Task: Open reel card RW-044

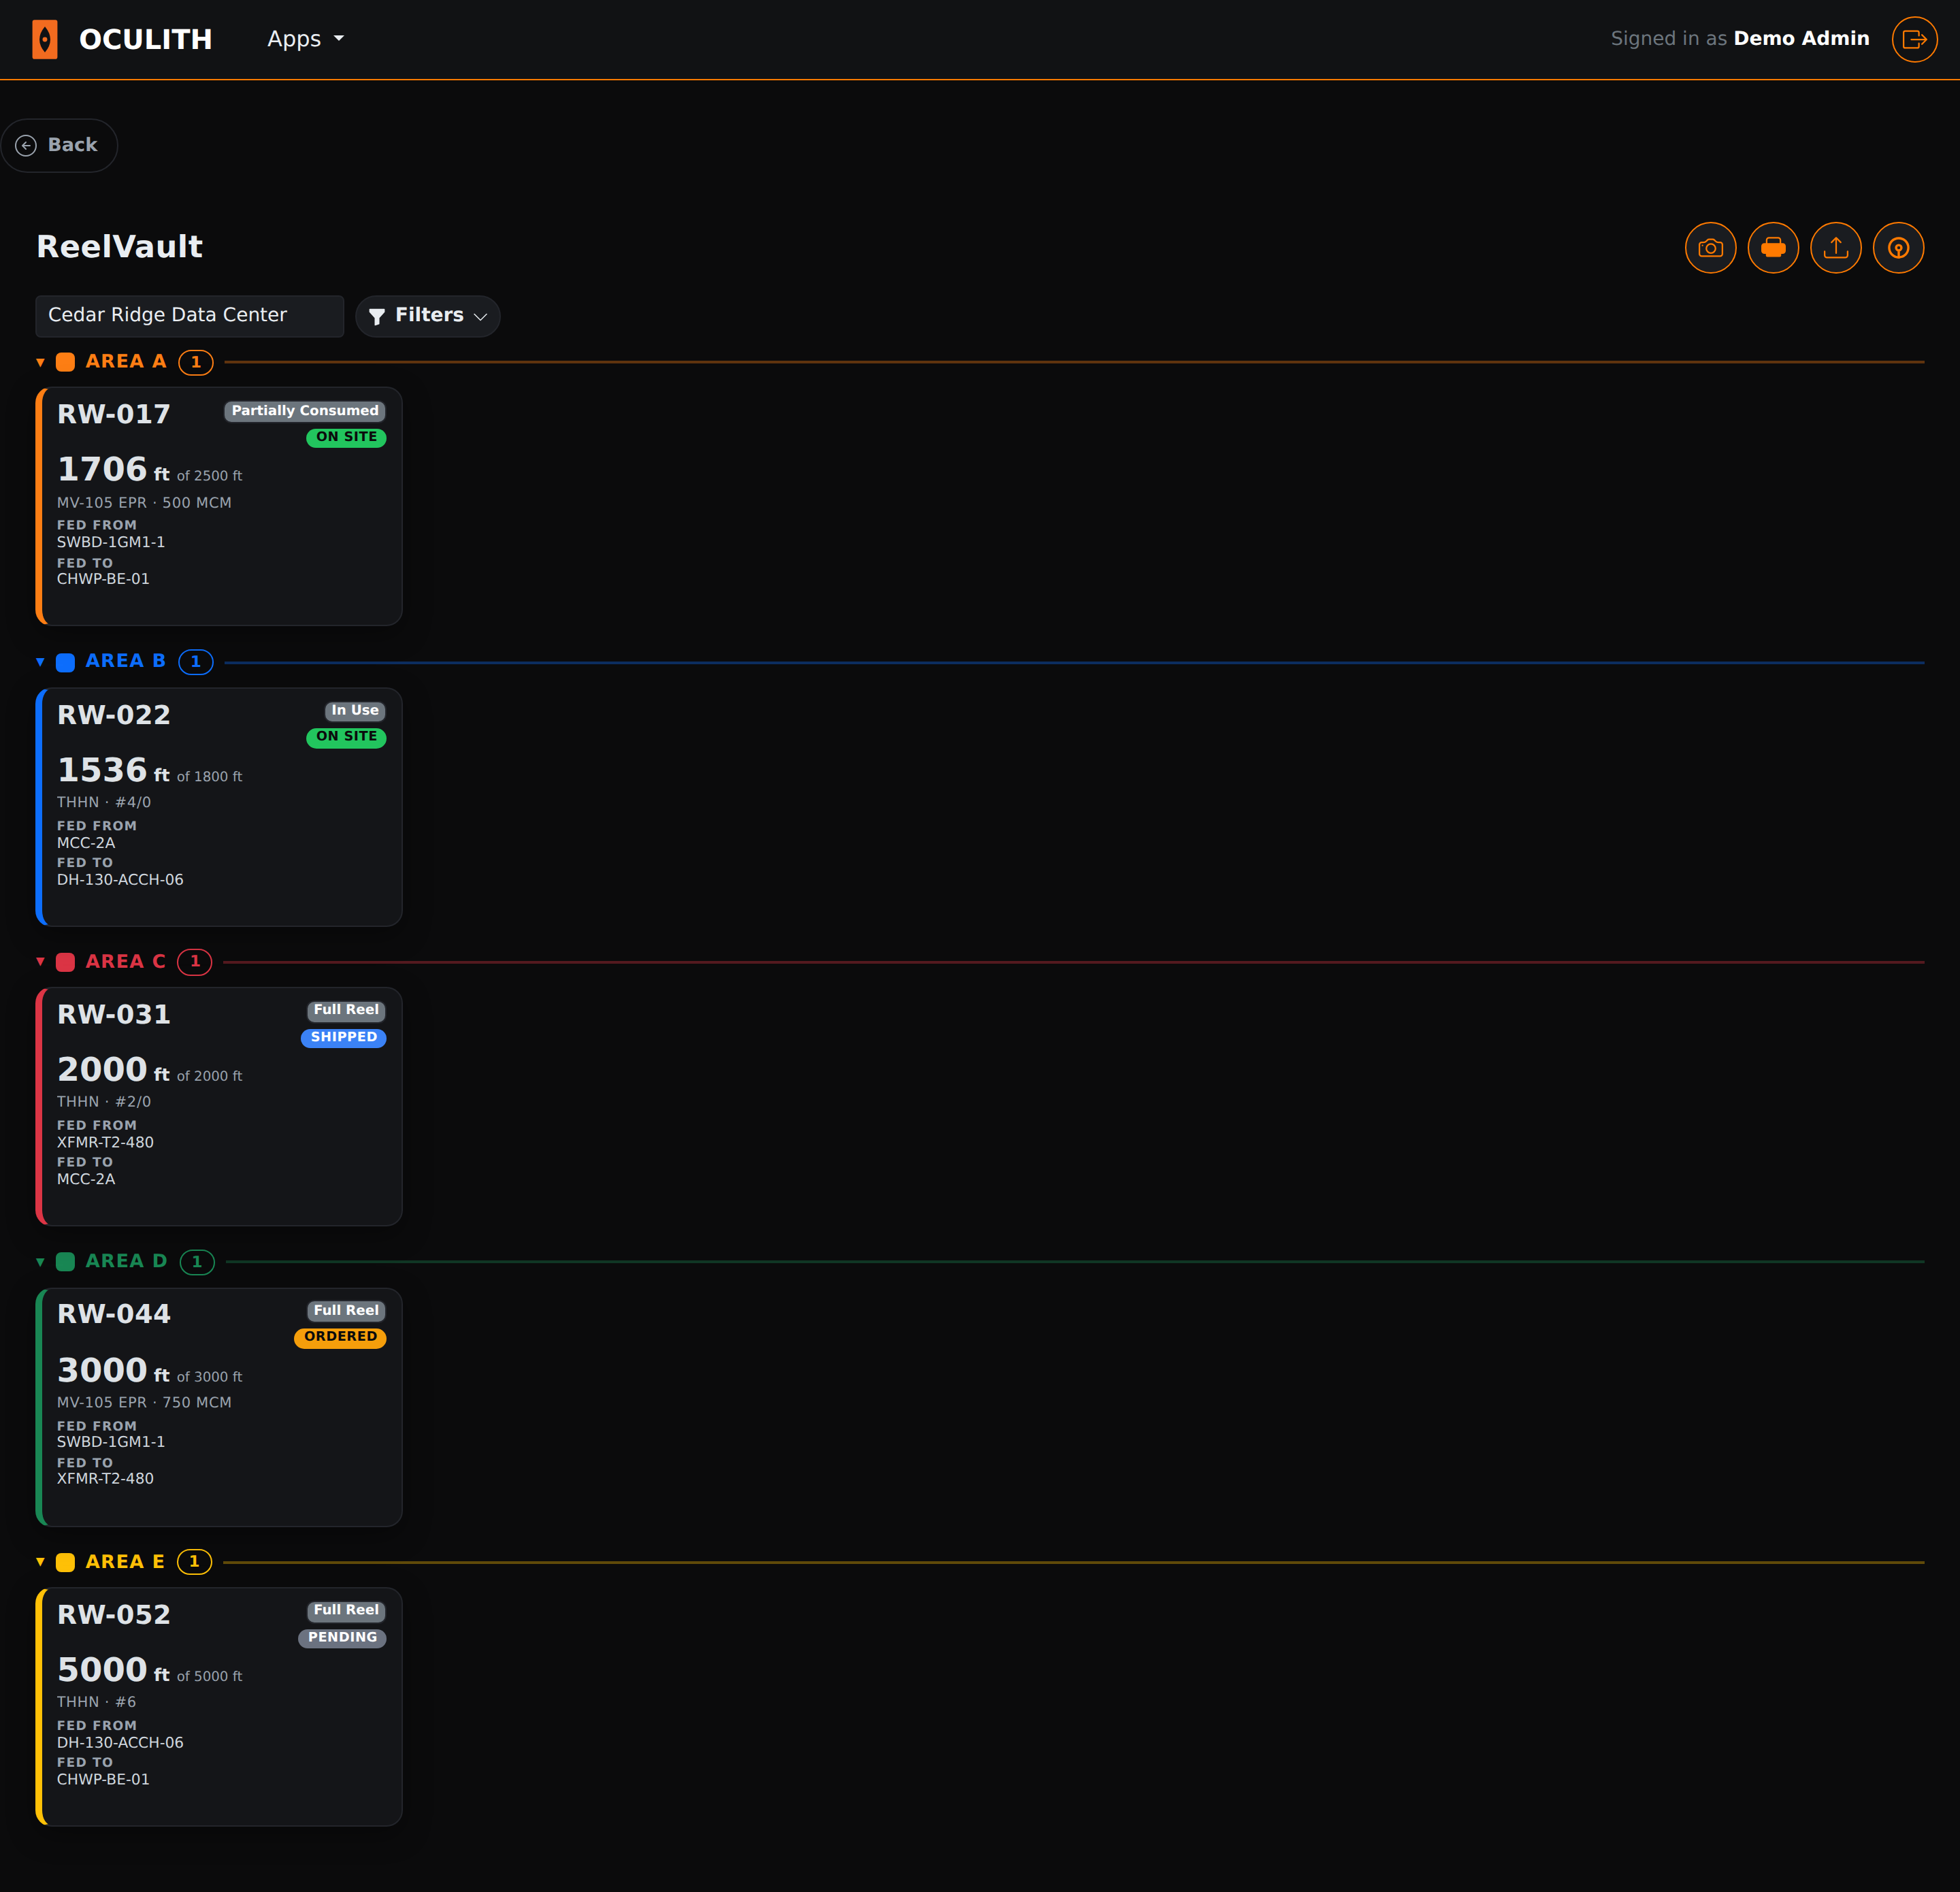Action: coord(219,1407)
